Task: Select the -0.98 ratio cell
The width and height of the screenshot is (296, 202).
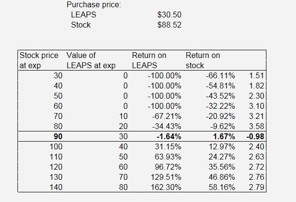Action: [x=255, y=136]
